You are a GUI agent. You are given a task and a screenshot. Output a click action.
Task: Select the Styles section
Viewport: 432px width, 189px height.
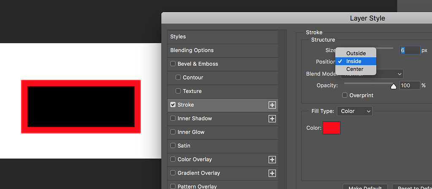click(223, 37)
